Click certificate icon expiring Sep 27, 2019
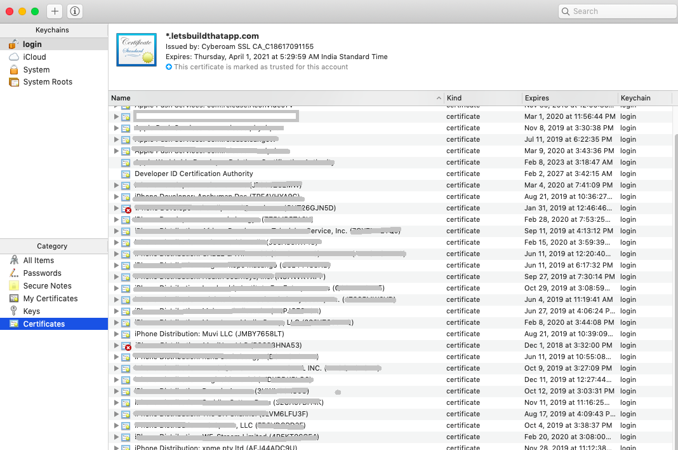 click(x=126, y=276)
